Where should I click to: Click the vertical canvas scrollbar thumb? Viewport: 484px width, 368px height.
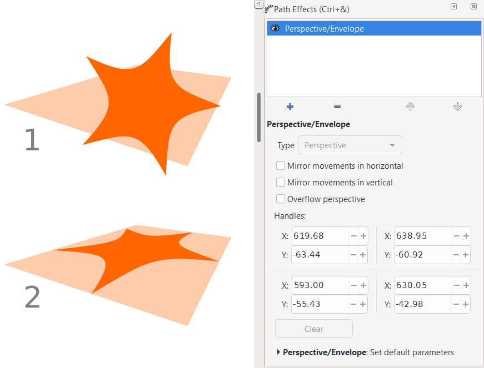[259, 117]
